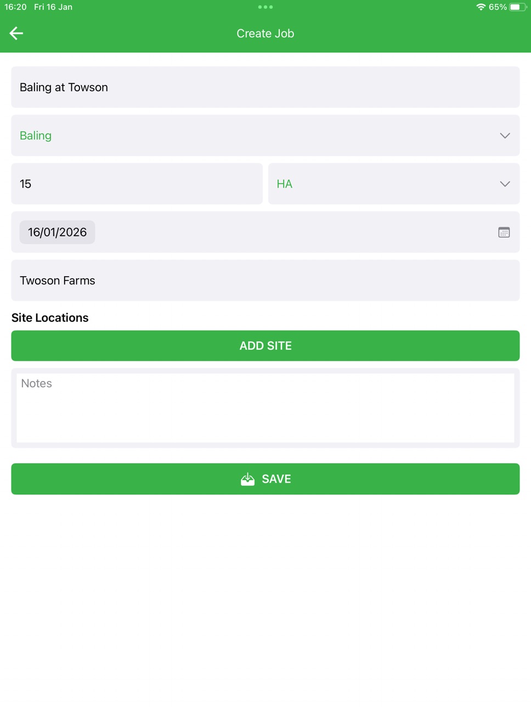
Task: Open the HA unit dropdown
Action: pos(394,184)
